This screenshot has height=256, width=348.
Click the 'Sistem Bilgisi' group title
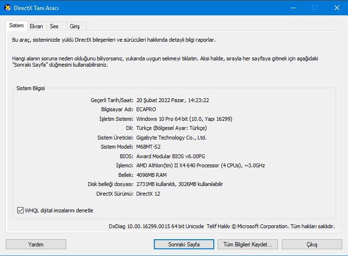coord(31,88)
